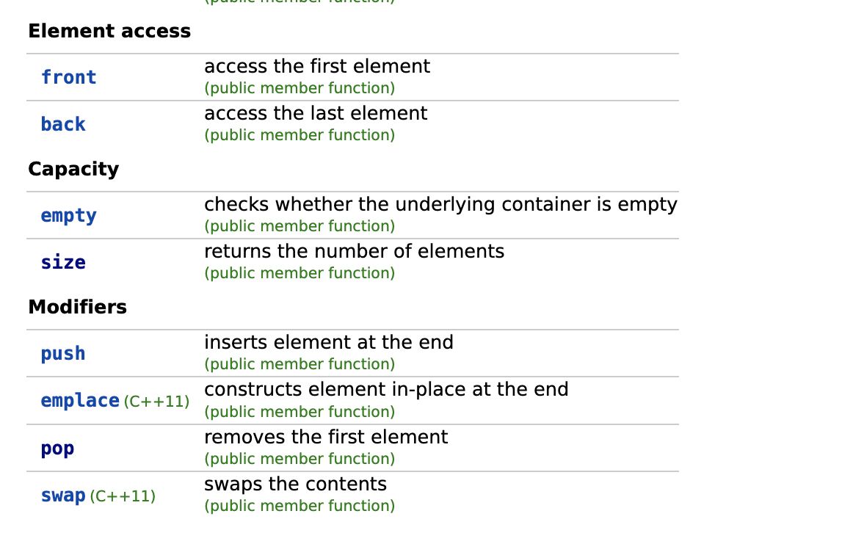Follow the emplace function link
Image resolution: width=853 pixels, height=533 pixels.
(80, 401)
